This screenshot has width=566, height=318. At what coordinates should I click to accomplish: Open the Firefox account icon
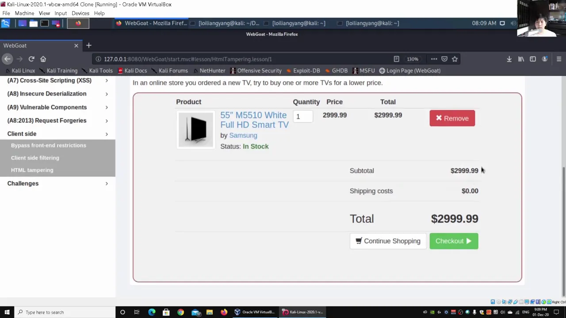(545, 59)
